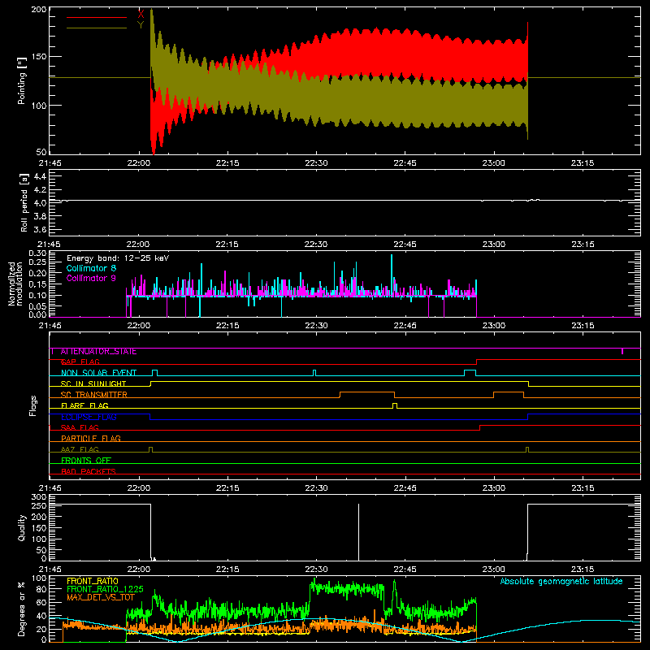Select the SC_TRANSMITTER flag label

[94, 395]
